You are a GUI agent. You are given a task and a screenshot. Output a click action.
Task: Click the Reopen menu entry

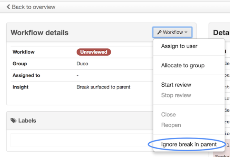point(171,125)
